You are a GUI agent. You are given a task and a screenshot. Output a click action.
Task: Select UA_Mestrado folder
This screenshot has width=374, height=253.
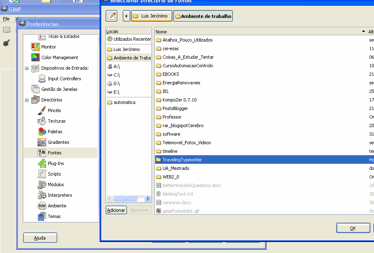(x=176, y=169)
